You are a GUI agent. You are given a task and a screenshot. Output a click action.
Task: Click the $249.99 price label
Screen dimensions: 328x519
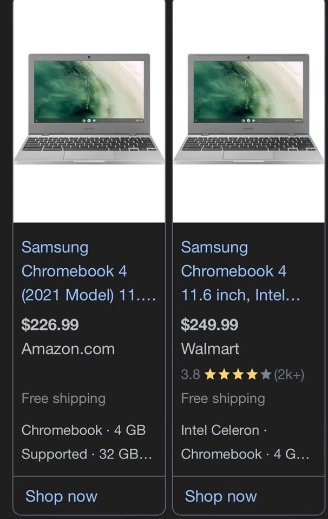[x=210, y=324]
